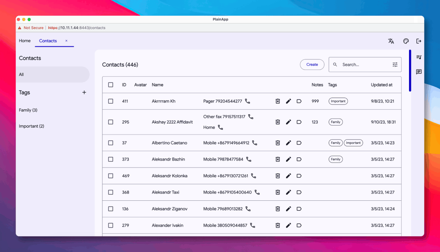Switch to the Home tab
Image resolution: width=440 pixels, height=252 pixels.
25,41
